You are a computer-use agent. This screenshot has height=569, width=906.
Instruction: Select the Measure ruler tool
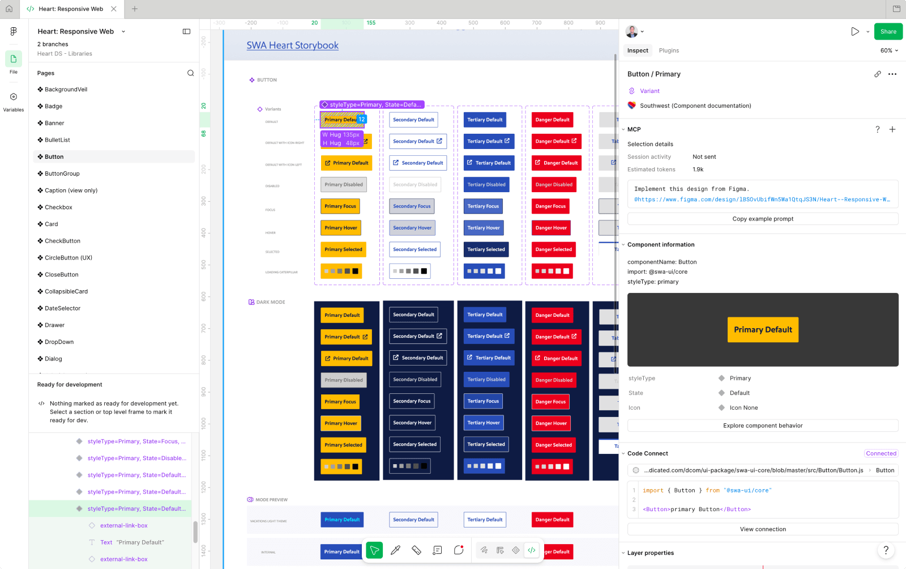[416, 550]
